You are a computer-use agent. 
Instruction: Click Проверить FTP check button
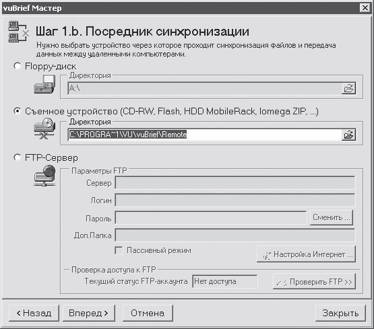pyautogui.click(x=314, y=282)
